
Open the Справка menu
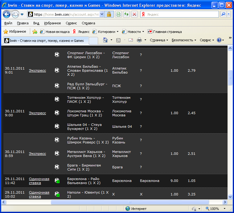click(x=88, y=23)
